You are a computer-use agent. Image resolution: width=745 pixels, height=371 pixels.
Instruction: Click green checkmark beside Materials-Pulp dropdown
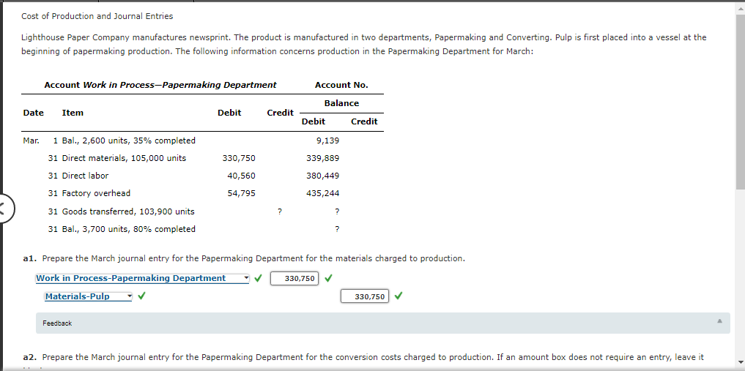click(x=141, y=296)
